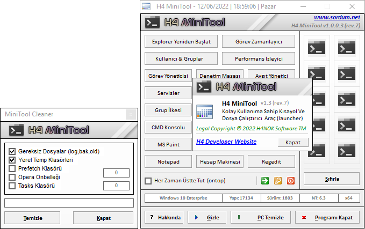Open Hesap Makinesi
This screenshot has height=229, width=365.
pos(220,161)
